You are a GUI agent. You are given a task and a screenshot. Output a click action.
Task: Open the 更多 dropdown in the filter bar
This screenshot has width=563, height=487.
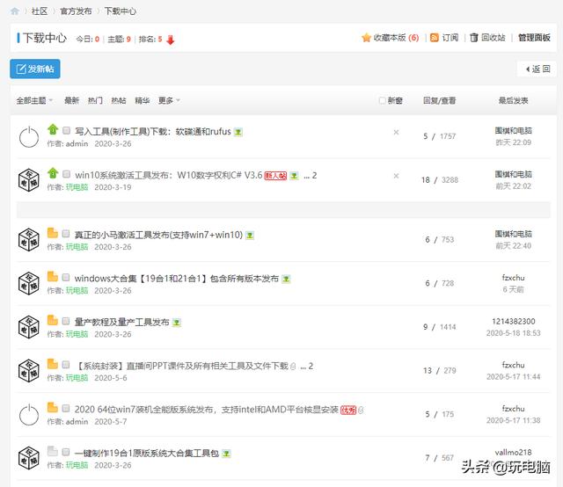tap(169, 100)
